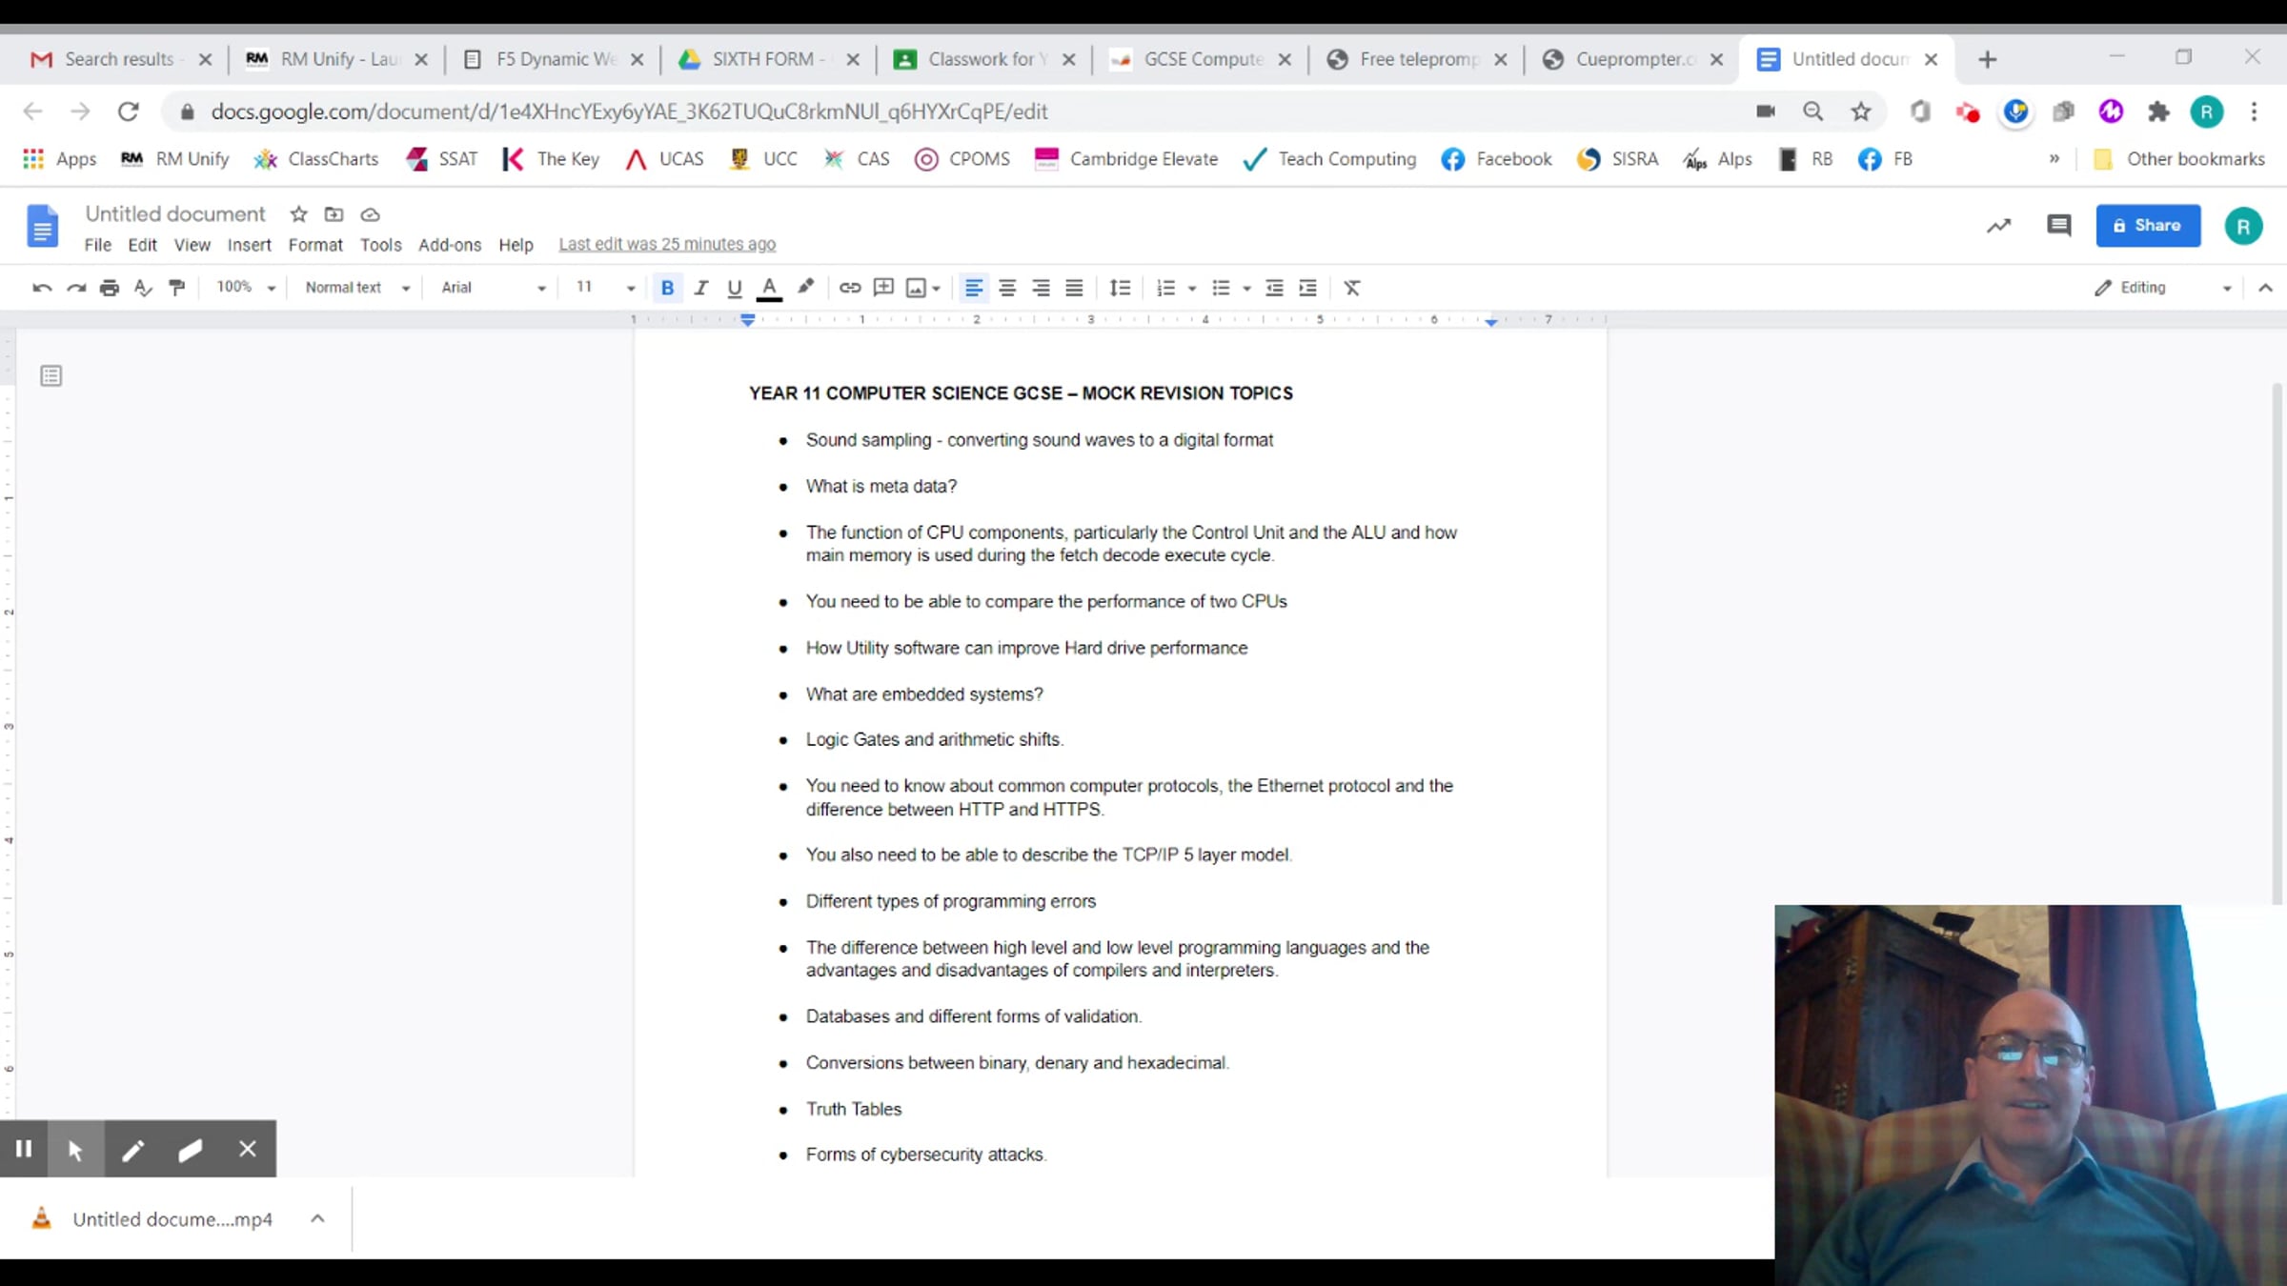Toggle Bold formatting
2287x1286 pixels.
(667, 288)
